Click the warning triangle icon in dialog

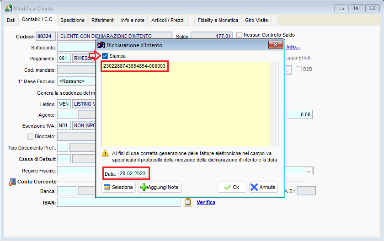click(105, 153)
